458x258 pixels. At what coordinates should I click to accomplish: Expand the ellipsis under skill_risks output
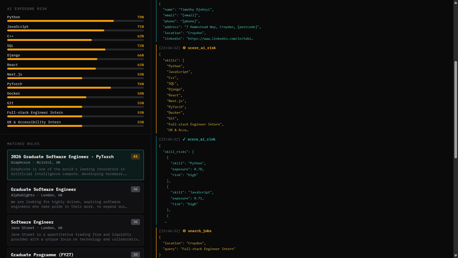pyautogui.click(x=165, y=222)
